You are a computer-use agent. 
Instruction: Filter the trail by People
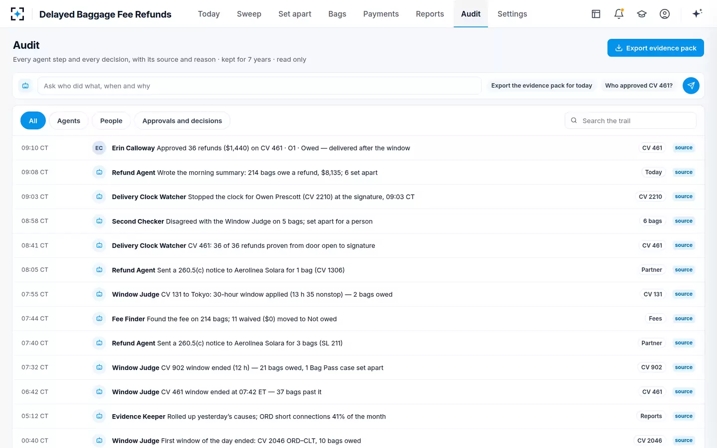pyautogui.click(x=111, y=121)
